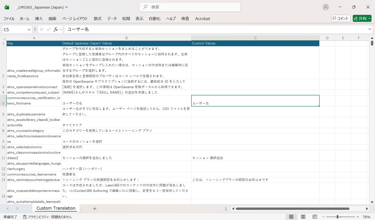Open the file name dropdown _LMS365_Japanese

(x=42, y=7)
